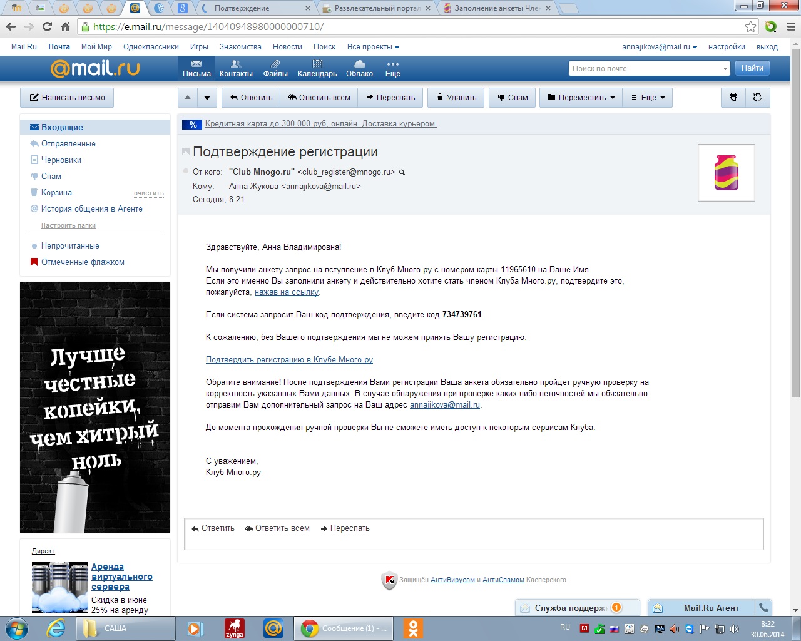The height and width of the screenshot is (641, 801).
Task: Click the Написать письмо button
Action: pyautogui.click(x=68, y=98)
